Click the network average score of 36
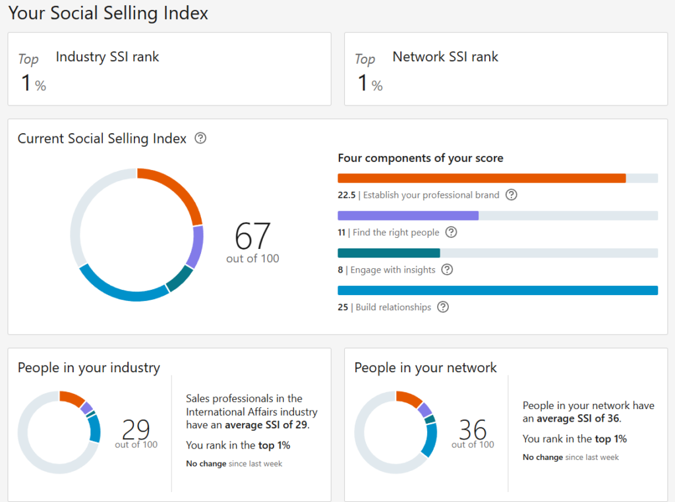675x502 pixels. 473,430
